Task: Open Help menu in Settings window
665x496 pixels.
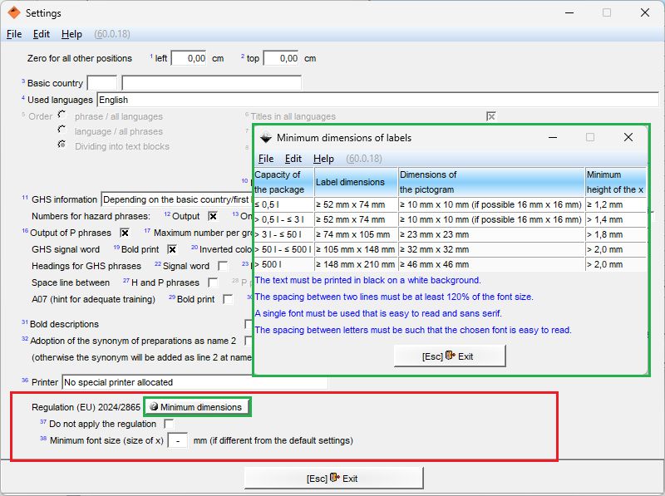Action: coord(71,34)
